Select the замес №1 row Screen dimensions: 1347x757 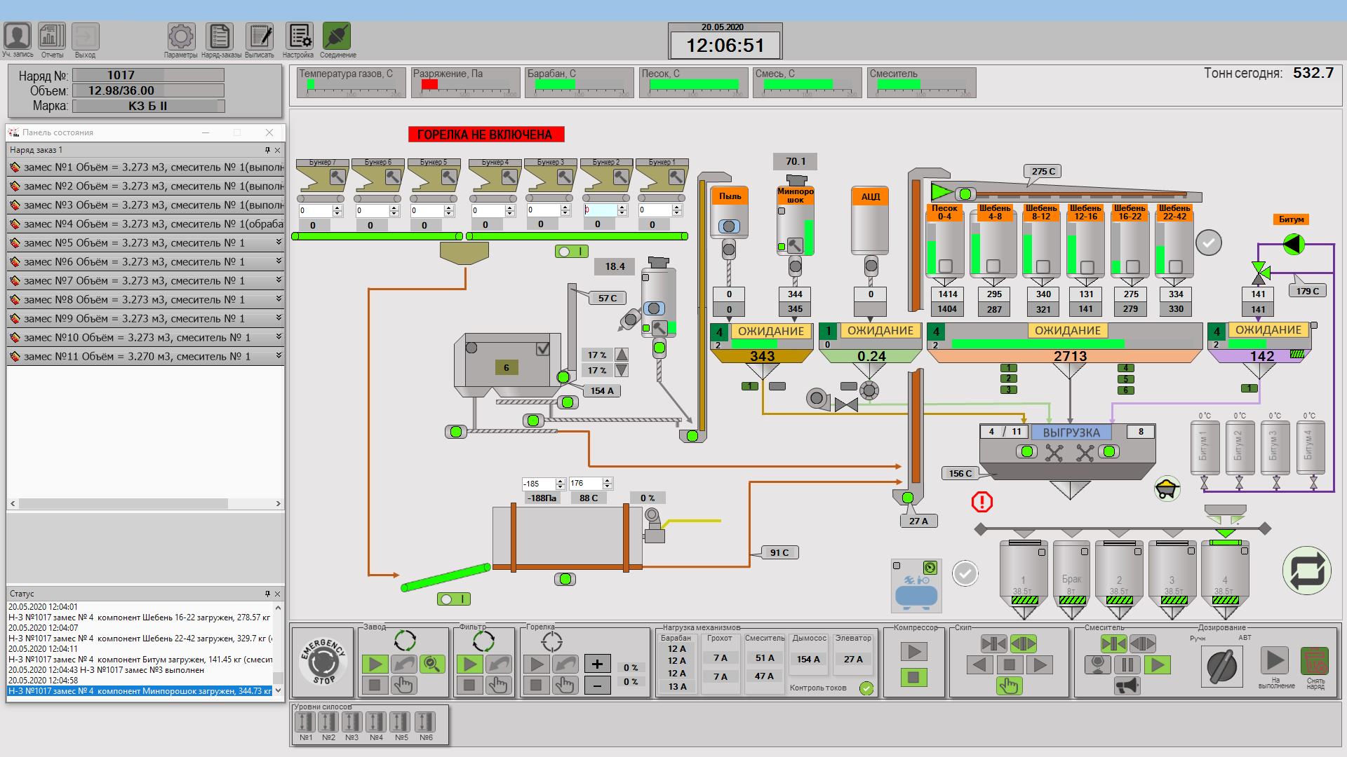pyautogui.click(x=146, y=167)
